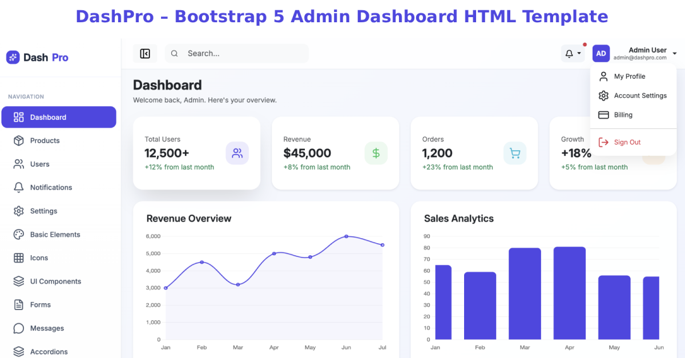This screenshot has height=358, width=685.
Task: Click the Dash Pro logo icon
Action: (13, 57)
